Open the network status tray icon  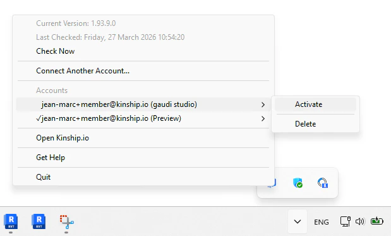click(x=346, y=221)
